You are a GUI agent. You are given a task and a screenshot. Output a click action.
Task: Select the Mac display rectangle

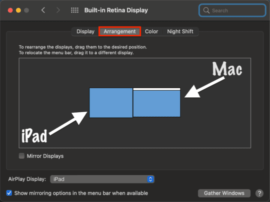click(x=156, y=104)
